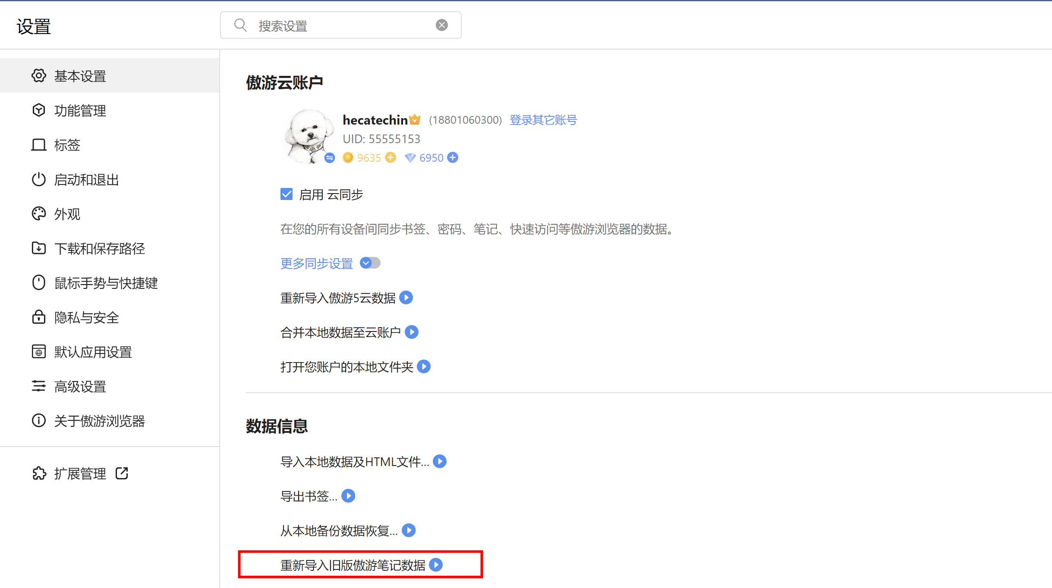This screenshot has width=1052, height=588.
Task: Click the arrow beside 导入本地数据及HTML文件
Action: point(440,462)
